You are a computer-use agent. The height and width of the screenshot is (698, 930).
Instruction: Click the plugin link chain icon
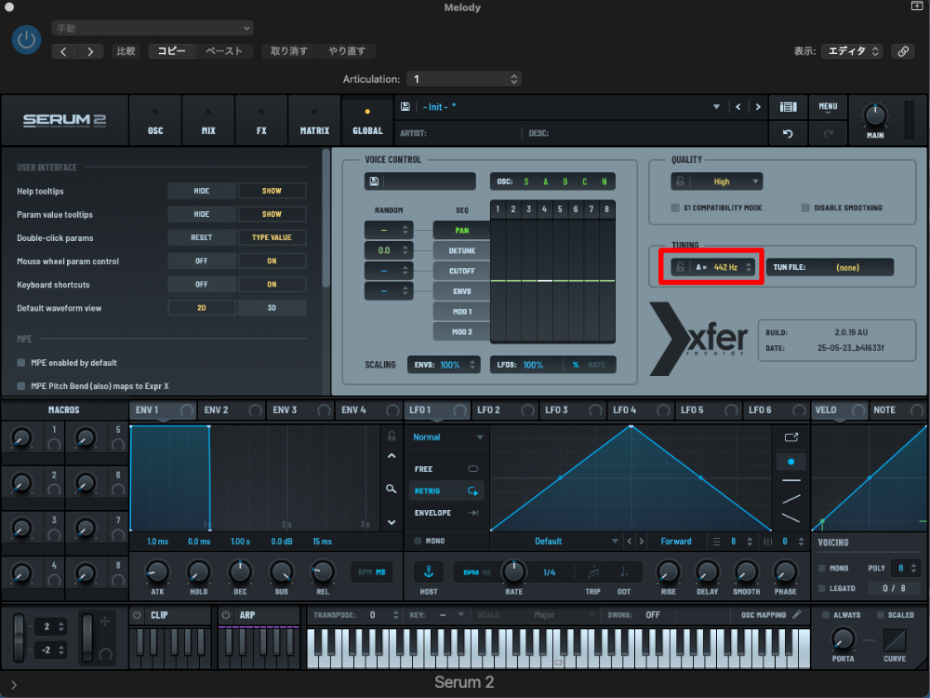coord(903,51)
